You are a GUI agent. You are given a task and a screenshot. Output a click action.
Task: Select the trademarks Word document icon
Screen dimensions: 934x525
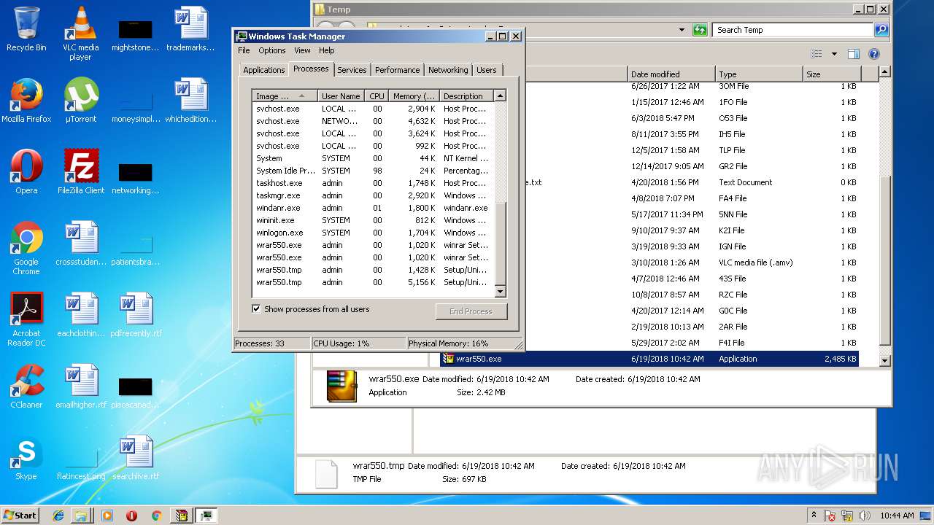pyautogui.click(x=191, y=30)
